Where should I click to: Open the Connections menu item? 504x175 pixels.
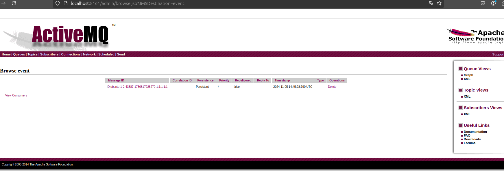(71, 54)
